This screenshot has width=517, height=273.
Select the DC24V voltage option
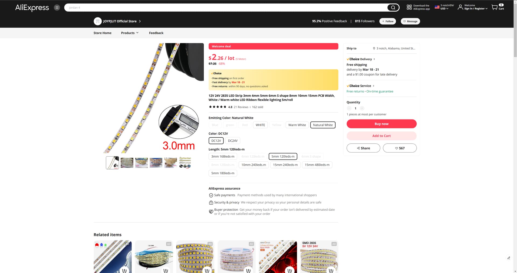point(233,141)
